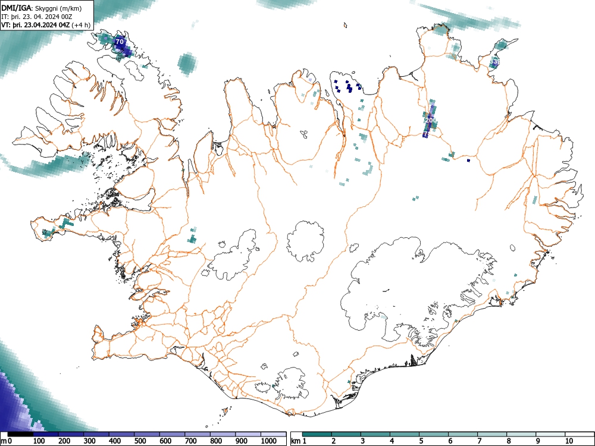Click the 'm' unit label in the legend
The height and width of the screenshot is (446, 595).
click(4, 441)
